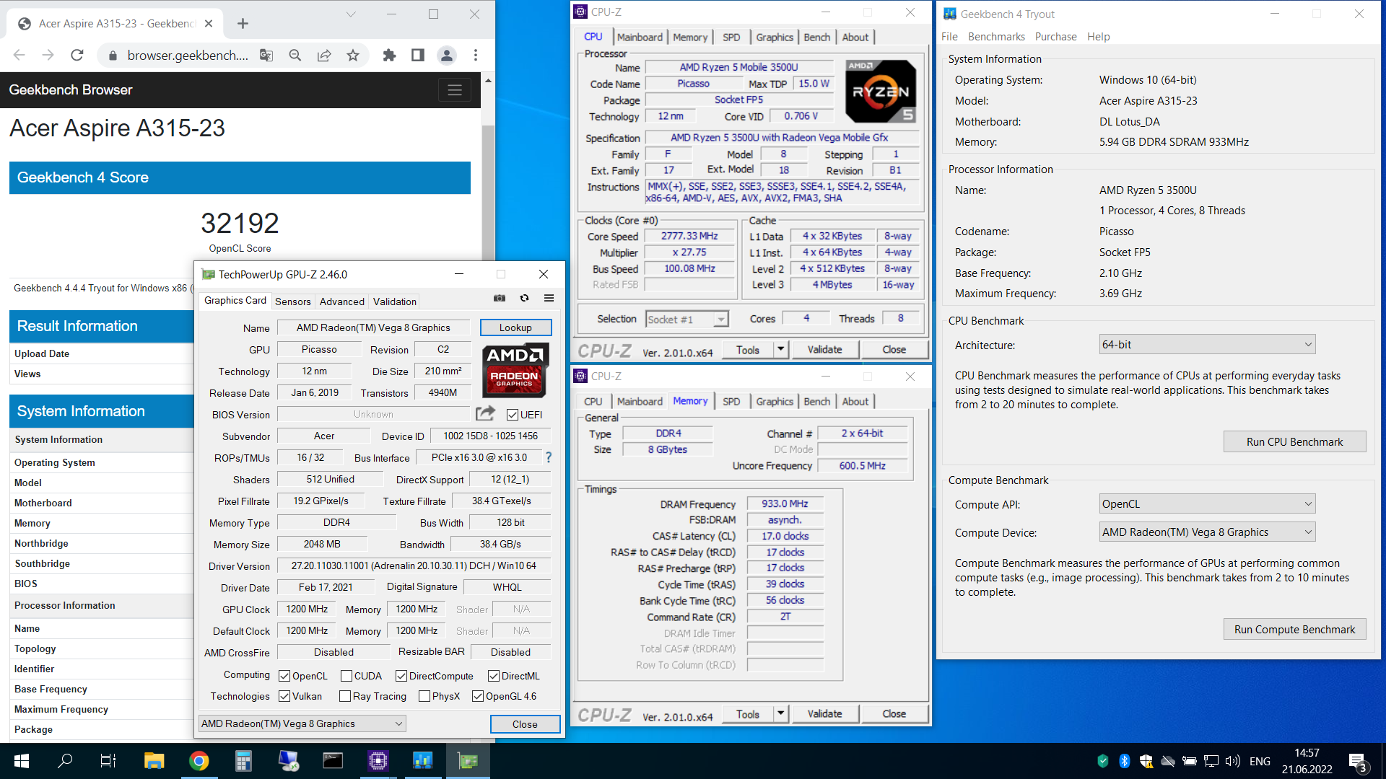This screenshot has height=779, width=1386.
Task: Open the Windows Start menu
Action: 22,761
